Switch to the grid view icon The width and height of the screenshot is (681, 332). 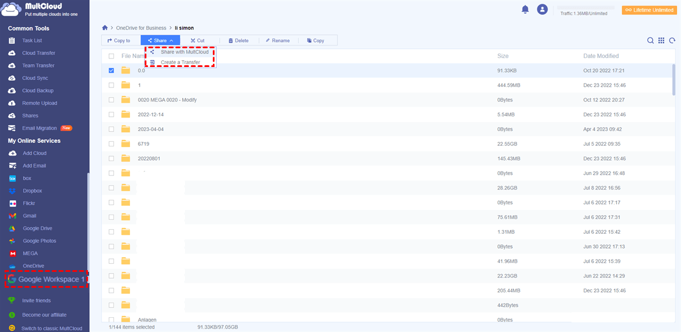661,40
